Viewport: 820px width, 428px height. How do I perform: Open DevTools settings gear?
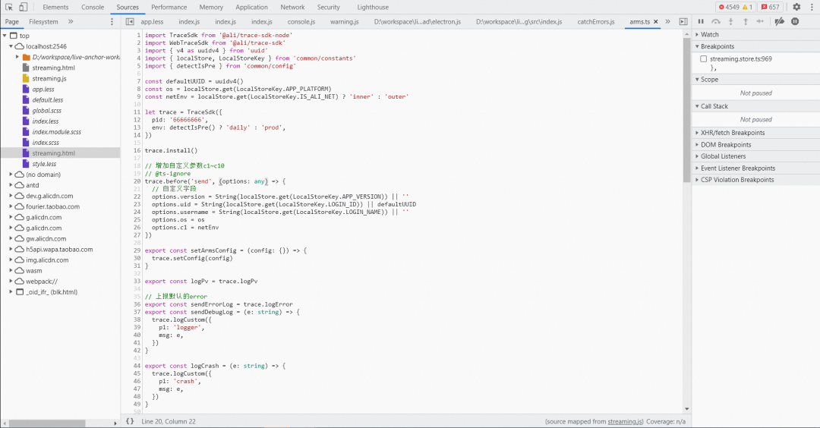tap(796, 8)
